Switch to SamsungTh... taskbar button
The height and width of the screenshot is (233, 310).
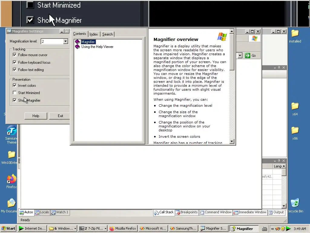pyautogui.click(x=183, y=228)
